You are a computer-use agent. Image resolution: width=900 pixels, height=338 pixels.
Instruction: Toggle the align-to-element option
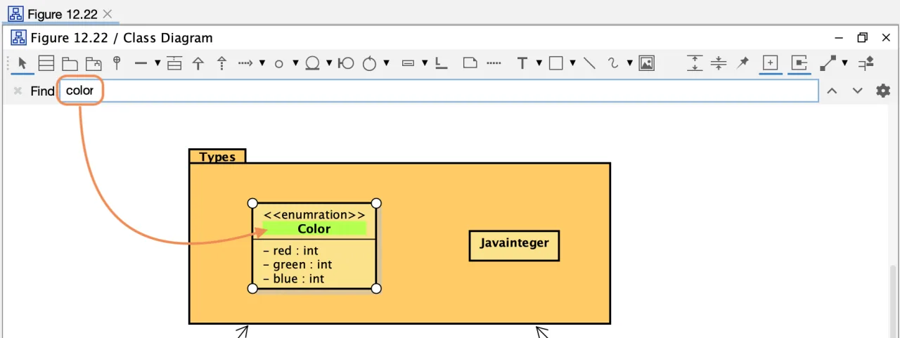(799, 63)
